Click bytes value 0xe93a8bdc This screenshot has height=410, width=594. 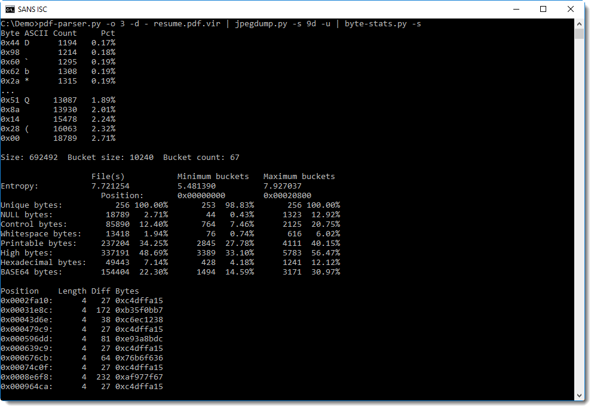pos(139,338)
